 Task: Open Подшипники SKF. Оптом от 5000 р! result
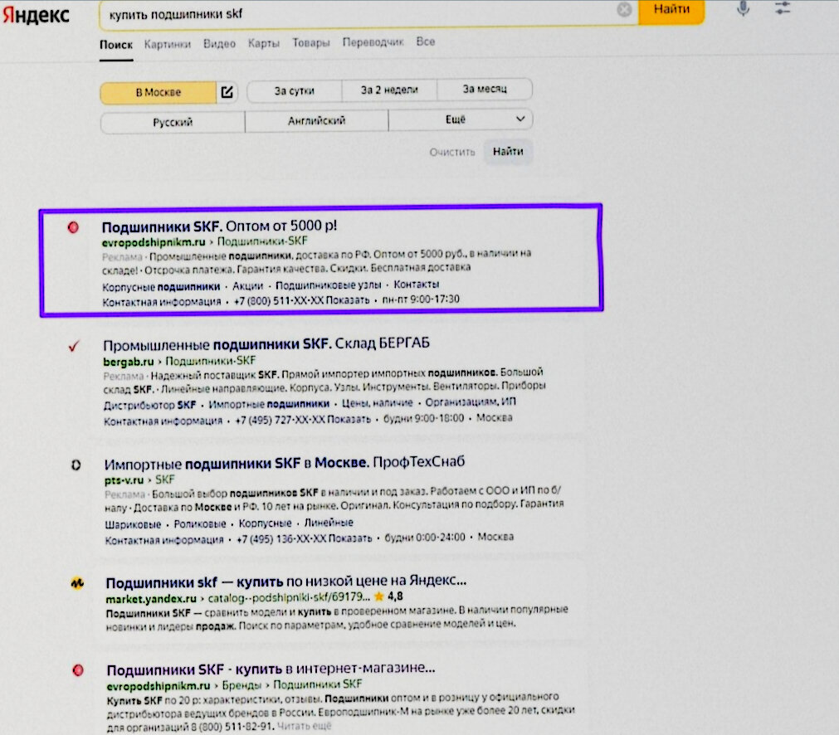tap(219, 226)
